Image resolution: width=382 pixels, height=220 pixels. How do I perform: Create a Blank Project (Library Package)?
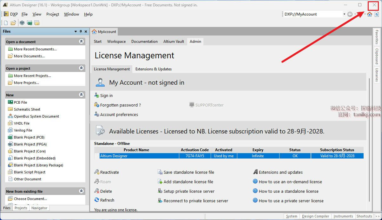click(38, 165)
